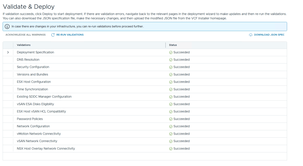Viewport: 303px width, 166px height.
Task: Click the Validations column header
Action: coord(24,45)
